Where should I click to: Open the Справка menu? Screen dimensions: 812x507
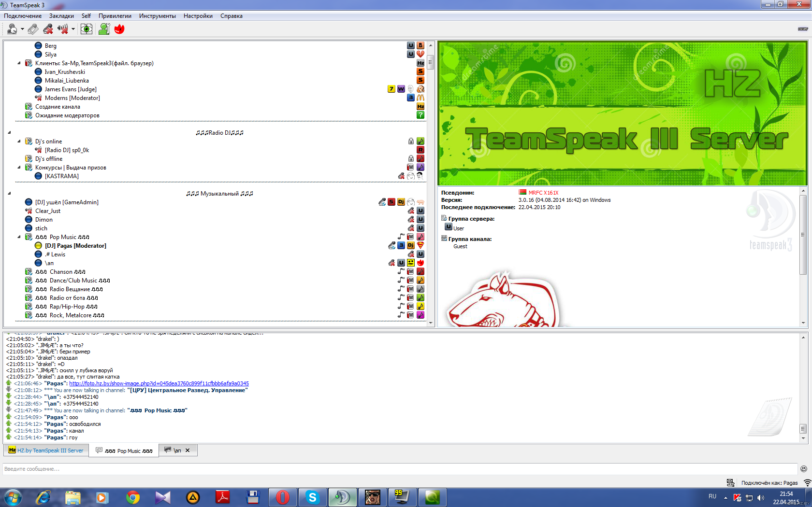pos(232,16)
